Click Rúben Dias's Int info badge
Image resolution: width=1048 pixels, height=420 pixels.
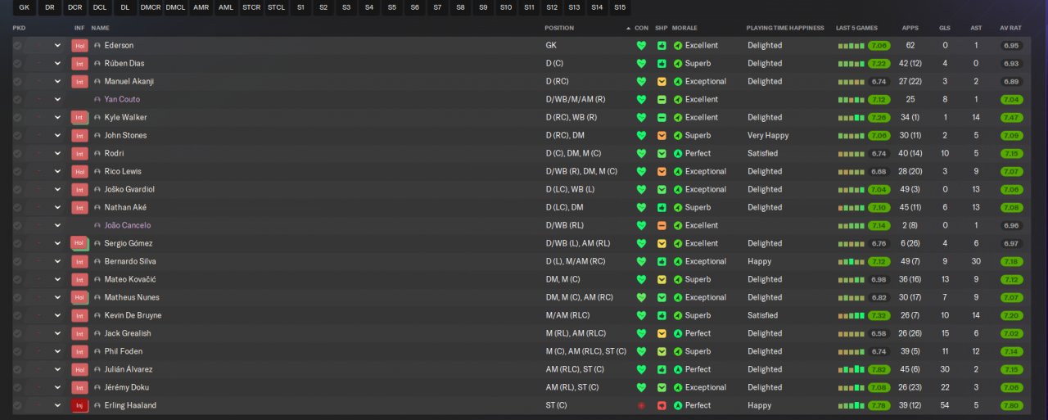click(x=79, y=64)
